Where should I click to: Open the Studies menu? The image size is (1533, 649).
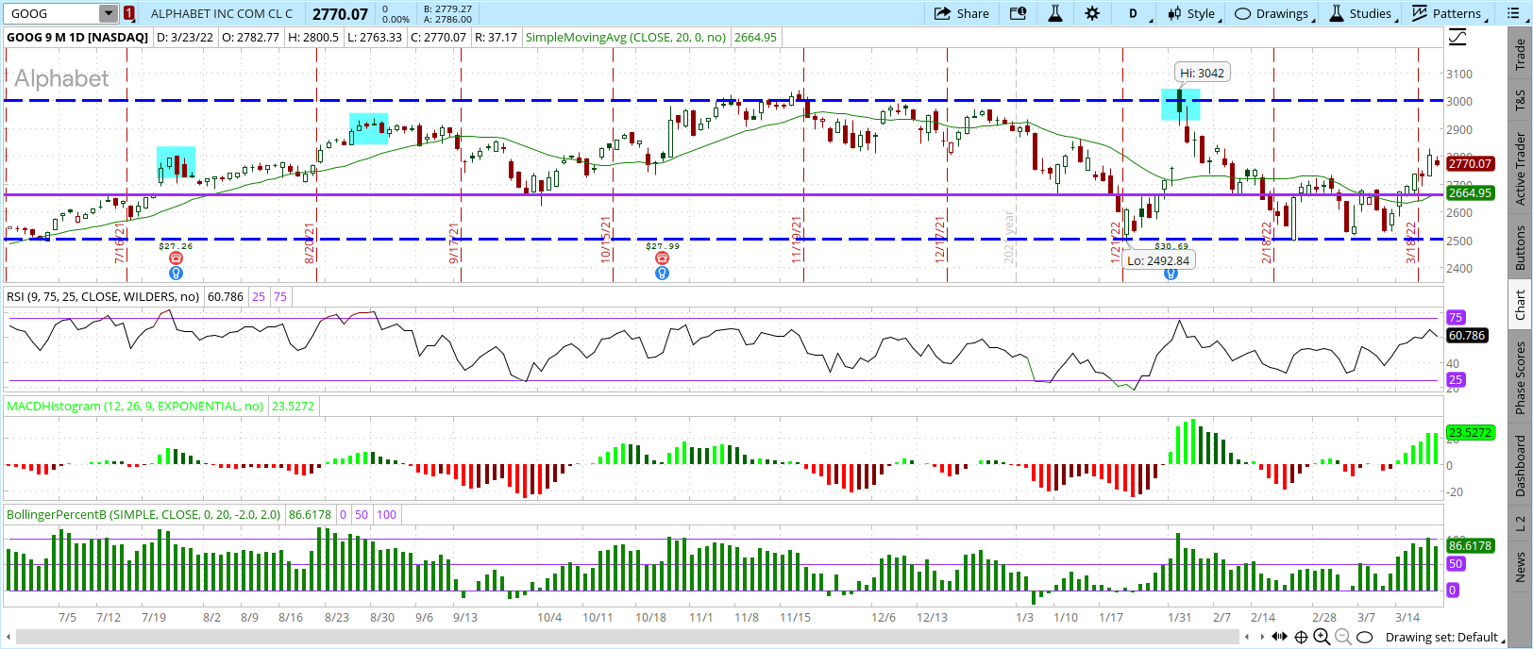pos(1361,13)
